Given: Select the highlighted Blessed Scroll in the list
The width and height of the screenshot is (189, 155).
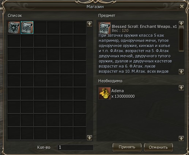Looking at the screenshot, I should (27, 28).
